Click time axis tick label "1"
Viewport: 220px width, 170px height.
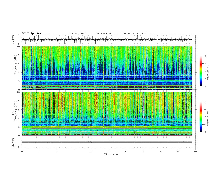pyautogui.click(x=39, y=151)
